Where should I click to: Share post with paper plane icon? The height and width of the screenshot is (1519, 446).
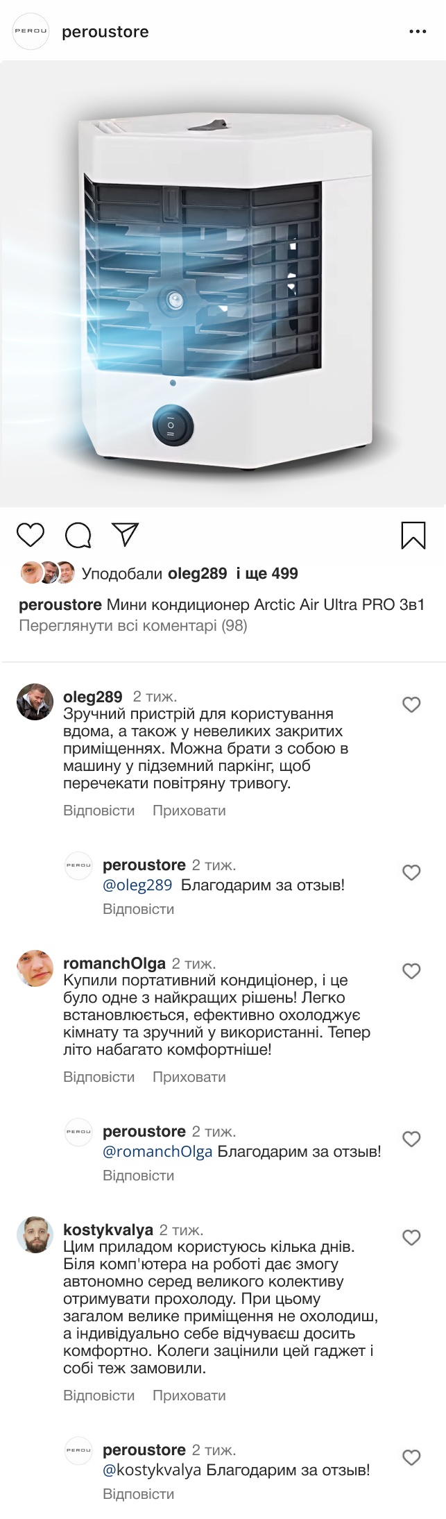click(126, 534)
